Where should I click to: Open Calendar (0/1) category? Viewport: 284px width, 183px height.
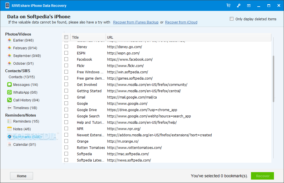[x=25, y=145]
